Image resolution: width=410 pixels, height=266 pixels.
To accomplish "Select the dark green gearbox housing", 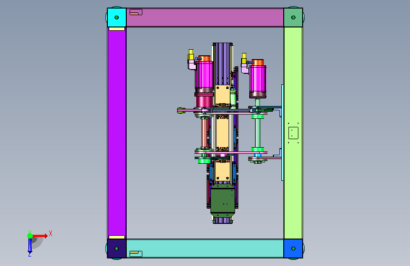I will (x=223, y=200).
